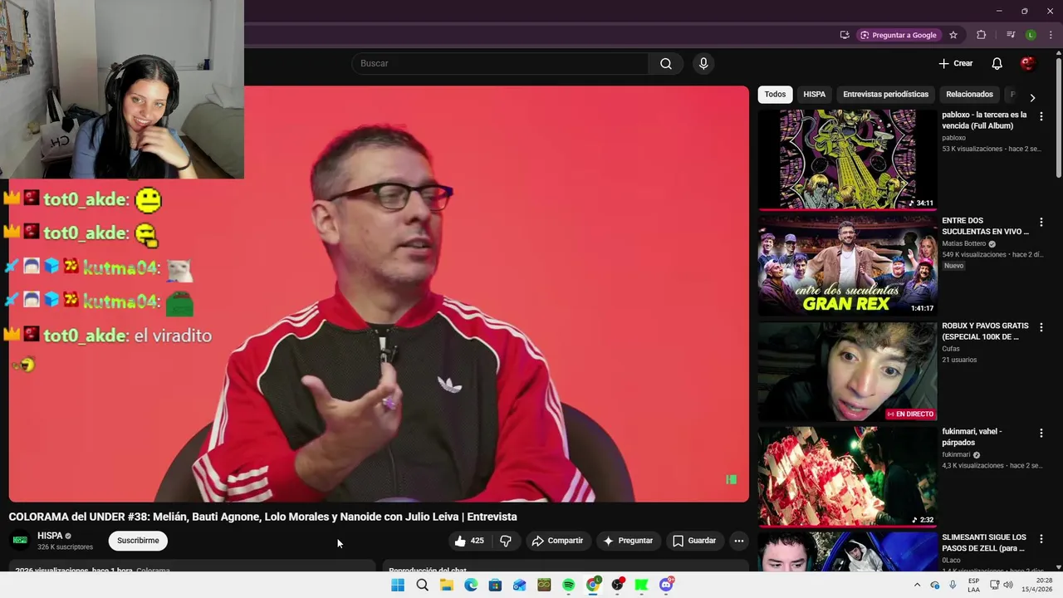
Task: Open the YouTube account avatar menu
Action: click(x=1028, y=64)
